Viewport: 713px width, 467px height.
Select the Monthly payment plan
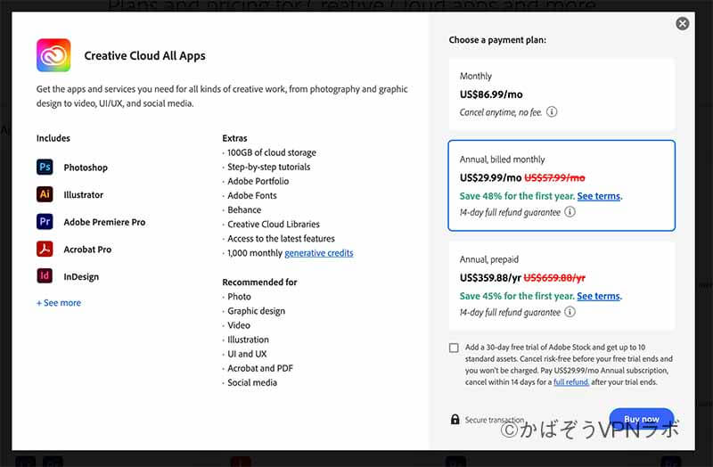click(x=561, y=94)
